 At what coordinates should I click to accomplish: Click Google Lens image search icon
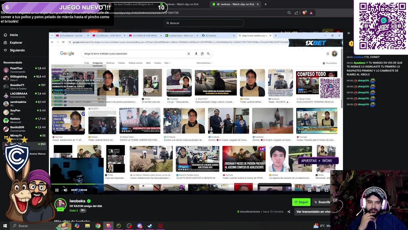click(x=202, y=54)
